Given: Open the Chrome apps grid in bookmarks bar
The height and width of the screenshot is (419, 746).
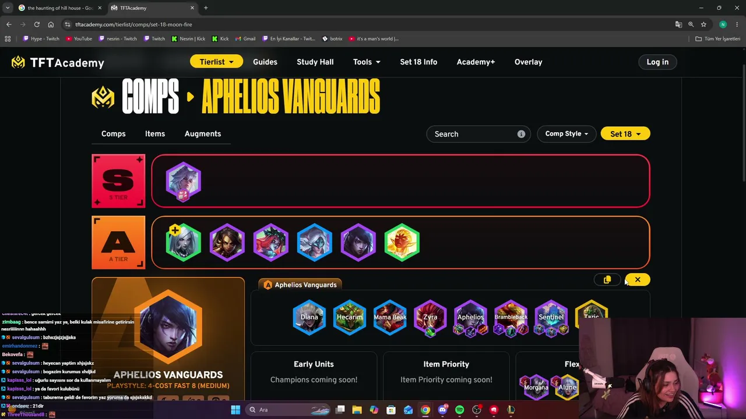Looking at the screenshot, I should tap(8, 39).
